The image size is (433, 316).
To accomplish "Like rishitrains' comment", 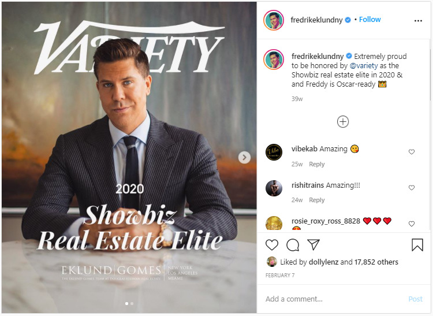I will click(412, 188).
